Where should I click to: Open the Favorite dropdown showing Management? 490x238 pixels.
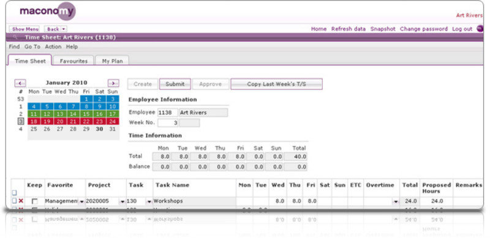tap(82, 202)
